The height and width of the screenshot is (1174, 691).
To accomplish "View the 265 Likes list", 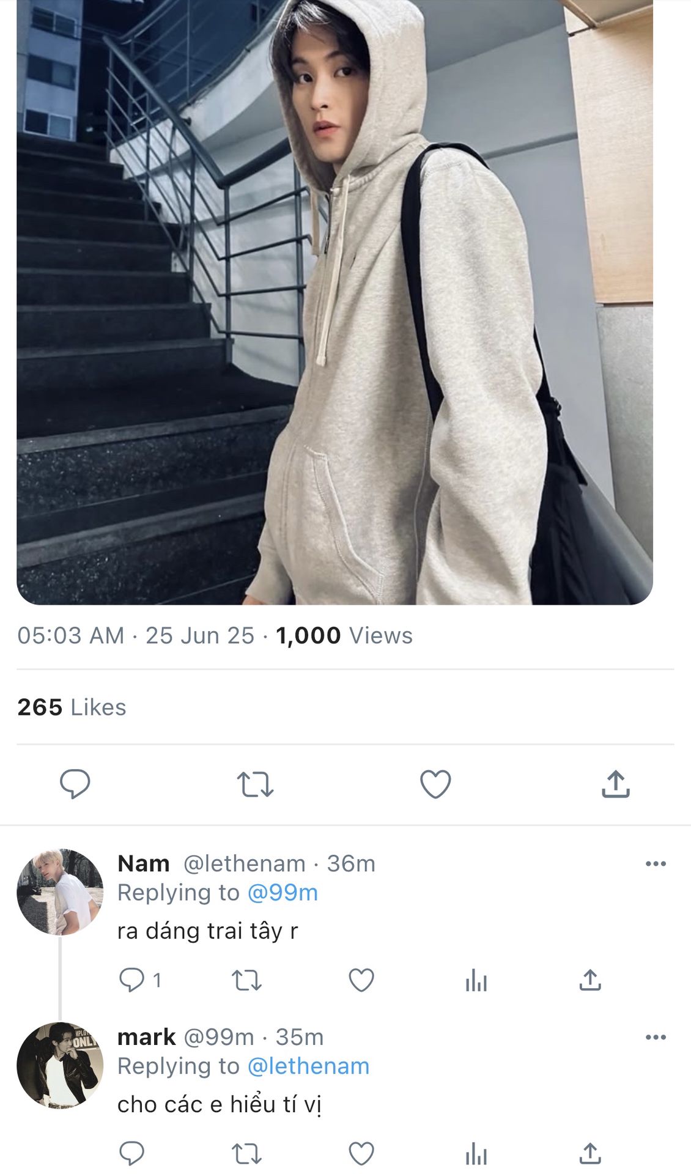I will coord(72,707).
